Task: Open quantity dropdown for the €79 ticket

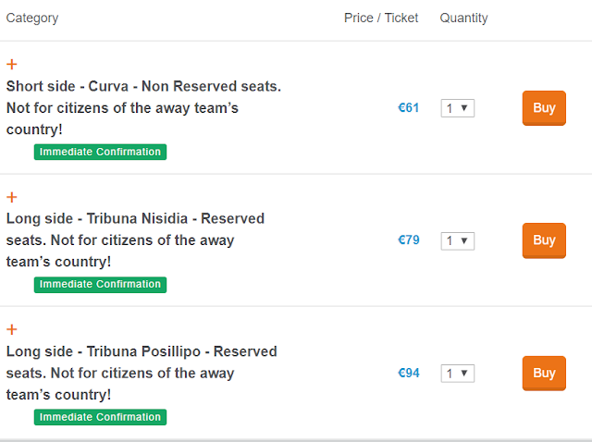Action: coord(457,240)
